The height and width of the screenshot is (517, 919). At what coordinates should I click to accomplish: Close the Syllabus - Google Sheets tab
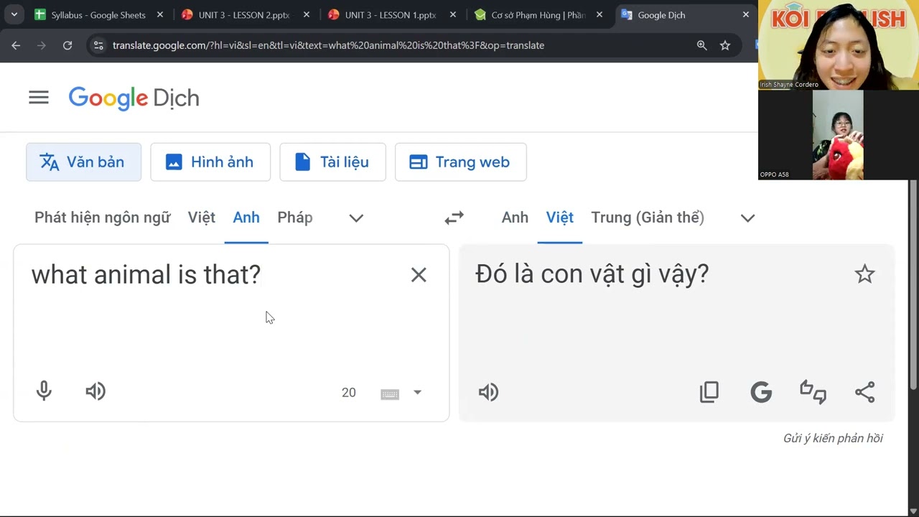pyautogui.click(x=160, y=15)
